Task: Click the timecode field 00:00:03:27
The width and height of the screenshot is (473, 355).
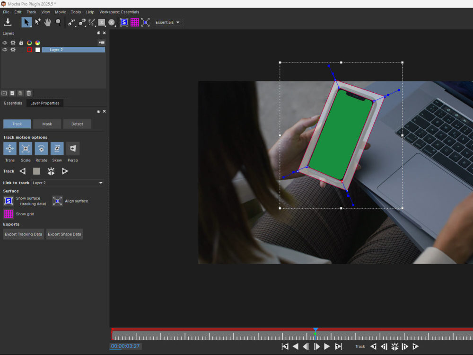Action: pos(125,346)
